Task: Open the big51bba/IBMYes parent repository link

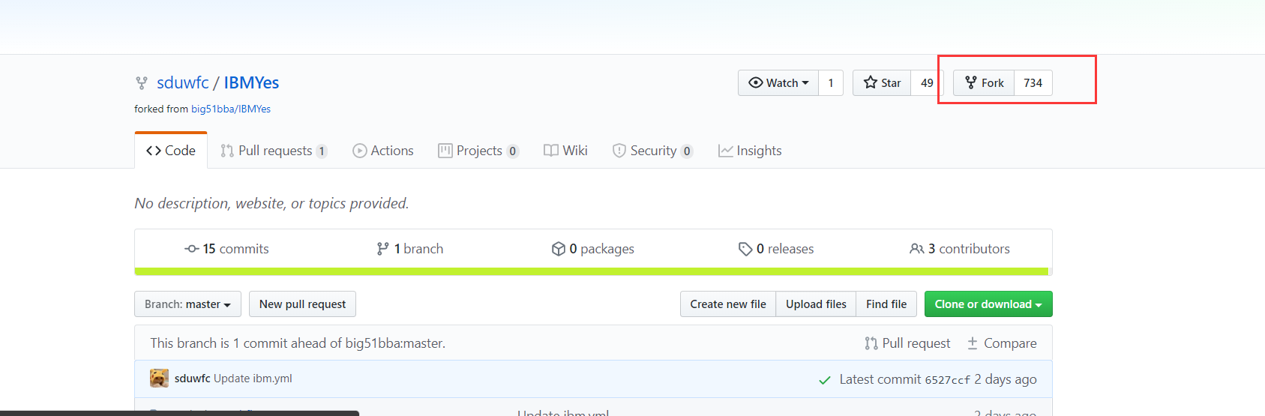Action: point(231,109)
